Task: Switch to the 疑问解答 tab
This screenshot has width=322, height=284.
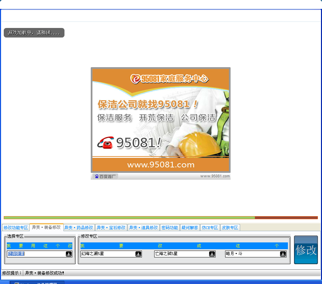Action: click(x=190, y=227)
